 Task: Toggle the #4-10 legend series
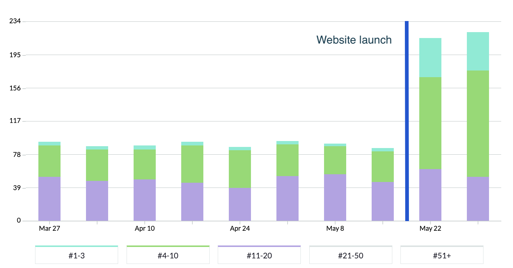[x=168, y=255]
